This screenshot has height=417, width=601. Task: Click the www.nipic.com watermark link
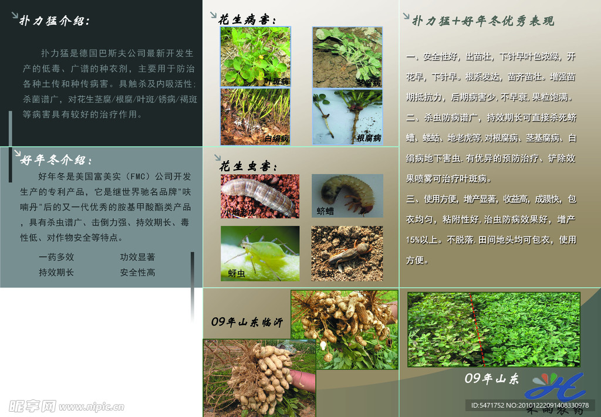coord(92,406)
